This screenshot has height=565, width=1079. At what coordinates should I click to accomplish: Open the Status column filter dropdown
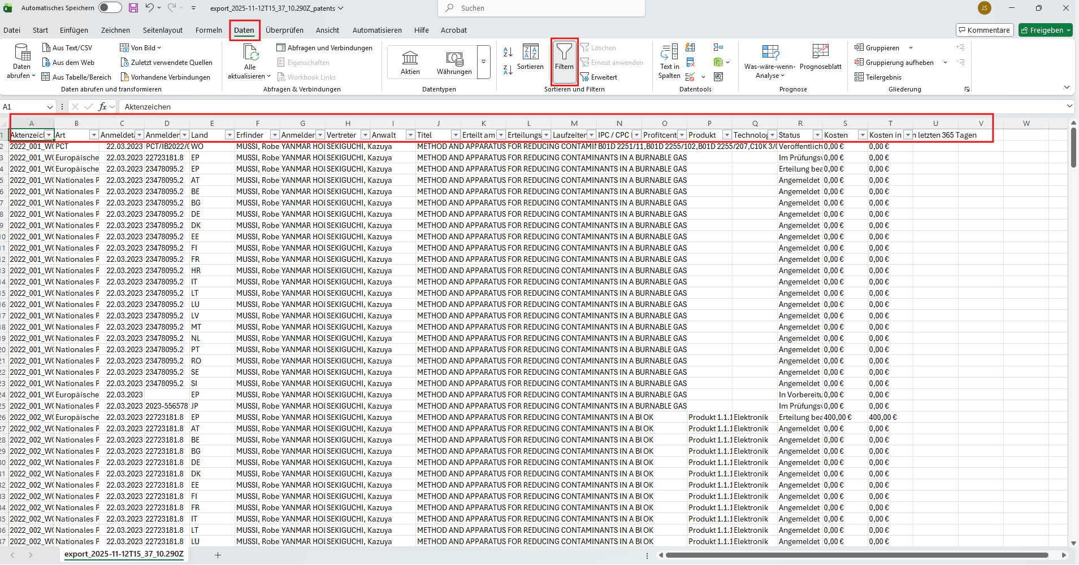817,135
